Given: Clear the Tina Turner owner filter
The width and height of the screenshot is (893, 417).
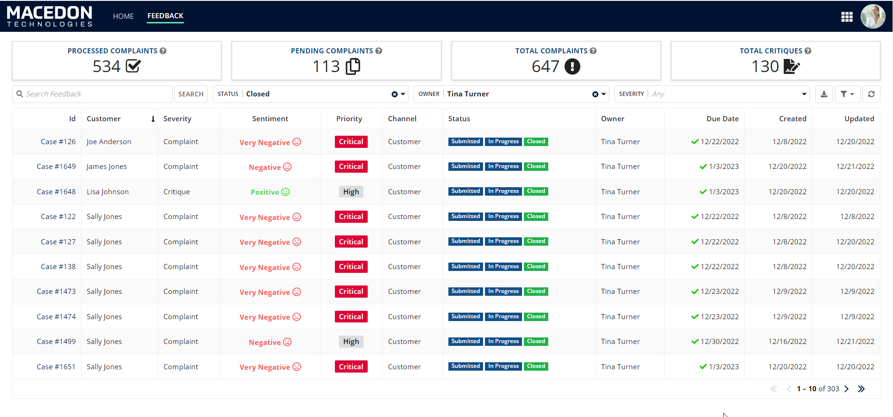Looking at the screenshot, I should [595, 95].
